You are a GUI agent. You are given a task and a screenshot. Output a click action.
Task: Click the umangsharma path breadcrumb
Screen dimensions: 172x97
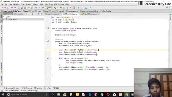tap(72, 11)
